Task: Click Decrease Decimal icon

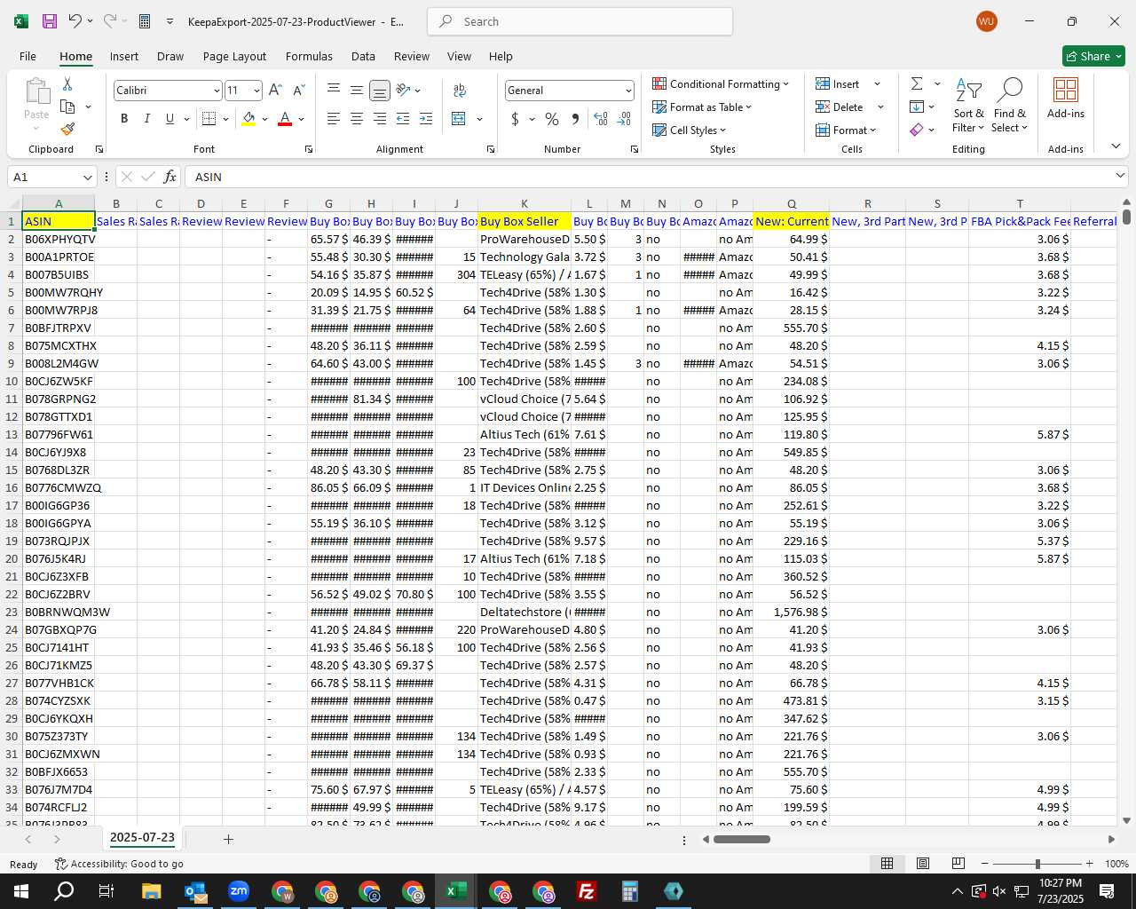Action: 624,118
